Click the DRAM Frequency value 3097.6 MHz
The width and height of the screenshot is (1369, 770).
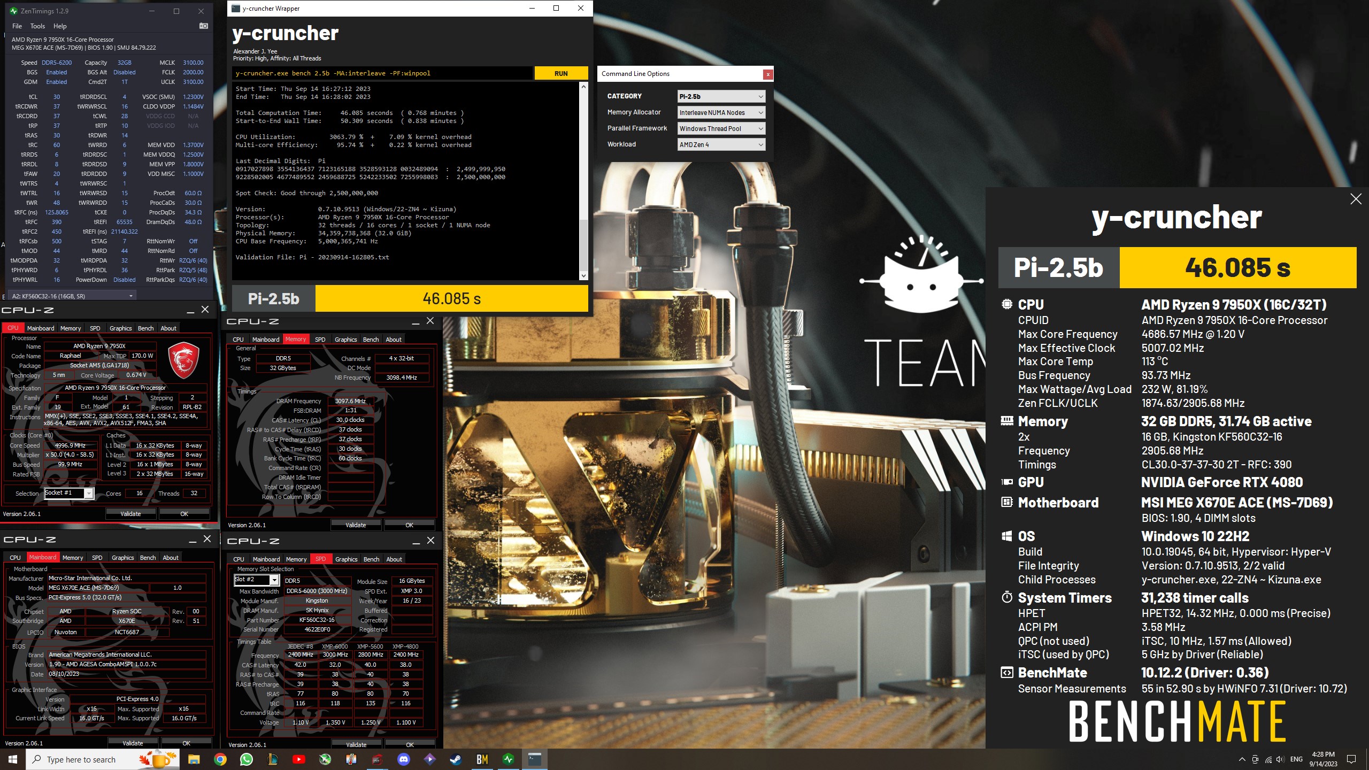(x=350, y=401)
